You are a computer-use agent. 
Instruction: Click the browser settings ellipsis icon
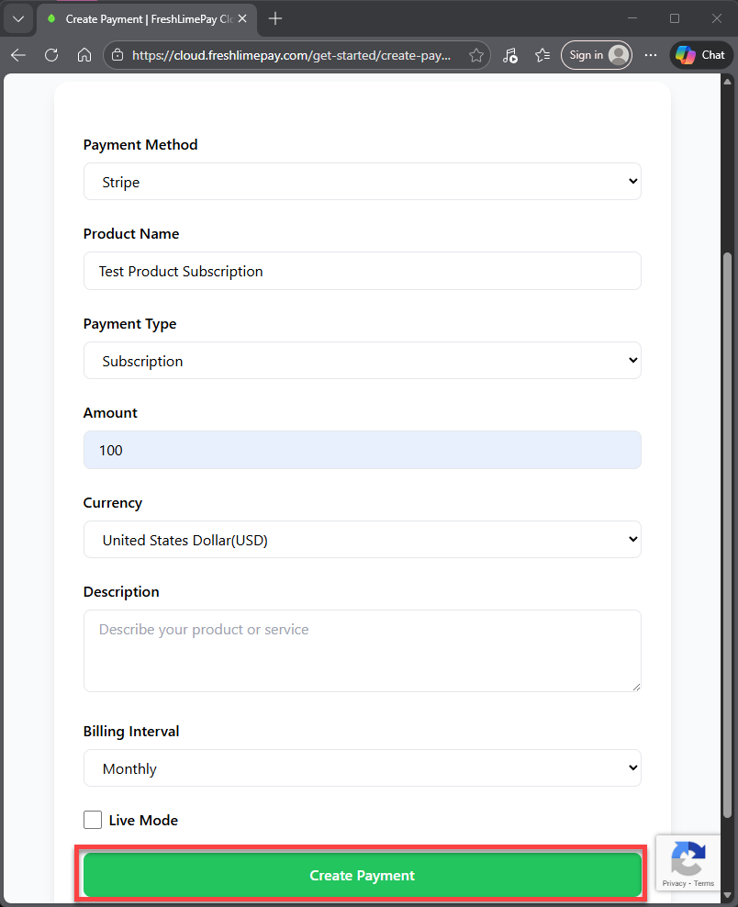[651, 55]
